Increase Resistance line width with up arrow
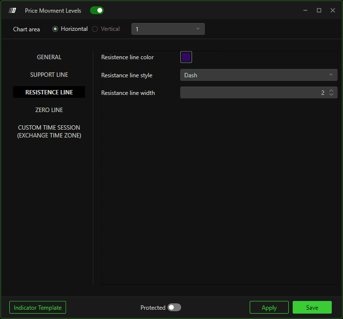The width and height of the screenshot is (343, 319). click(331, 91)
